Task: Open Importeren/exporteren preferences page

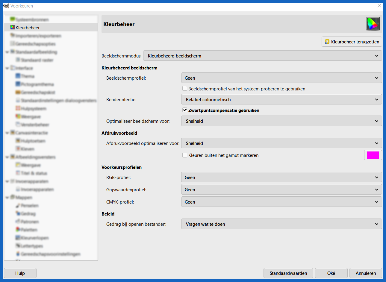Action: (x=38, y=36)
